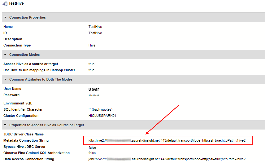Select the Connection Type value Hive
The image size is (265, 163).
92,45
